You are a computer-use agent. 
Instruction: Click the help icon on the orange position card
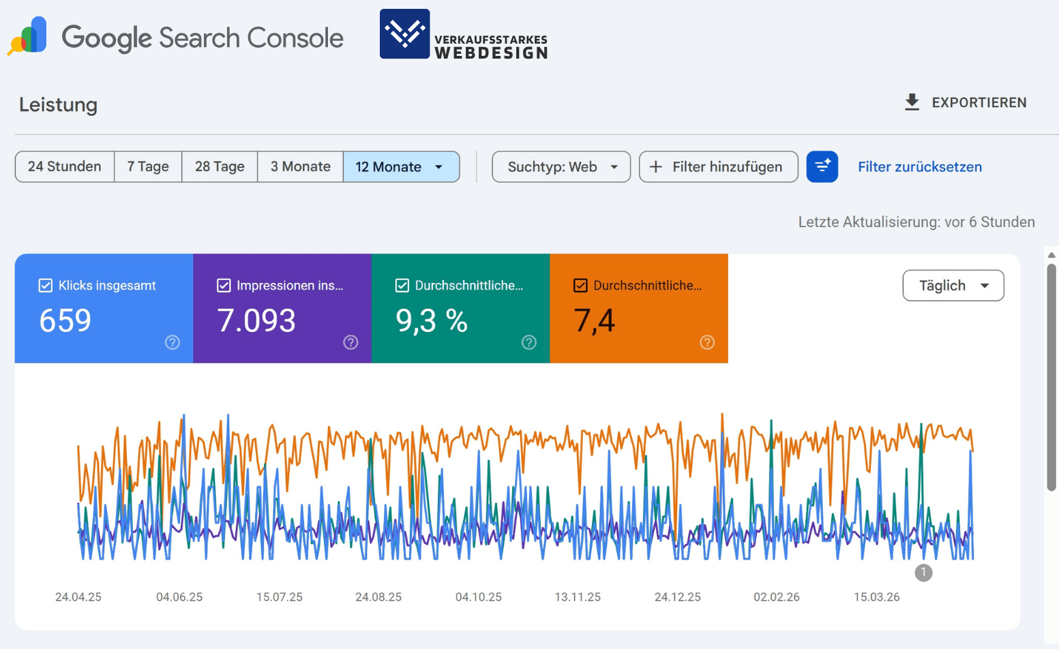[707, 343]
